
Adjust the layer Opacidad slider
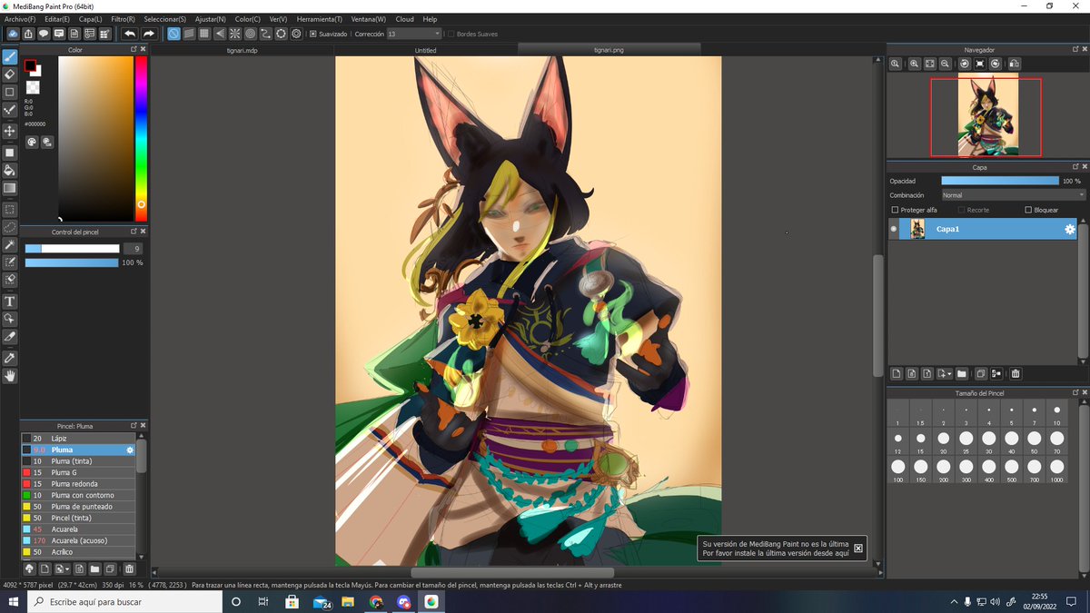[x=1000, y=181]
